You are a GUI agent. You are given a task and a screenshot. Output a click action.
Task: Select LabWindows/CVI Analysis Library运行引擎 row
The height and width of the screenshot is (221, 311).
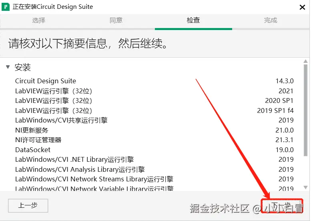(x=154, y=169)
